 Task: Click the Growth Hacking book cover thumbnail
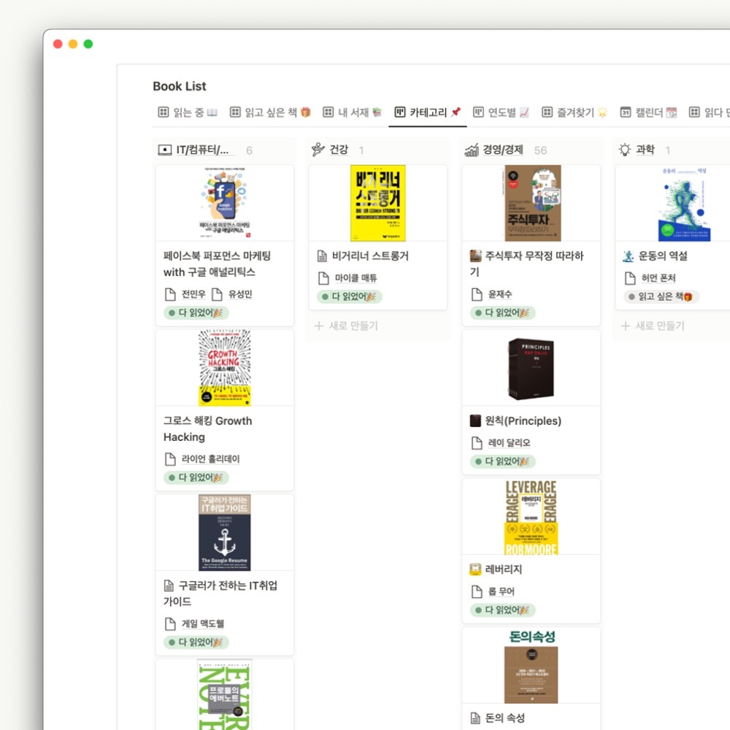[x=225, y=368]
